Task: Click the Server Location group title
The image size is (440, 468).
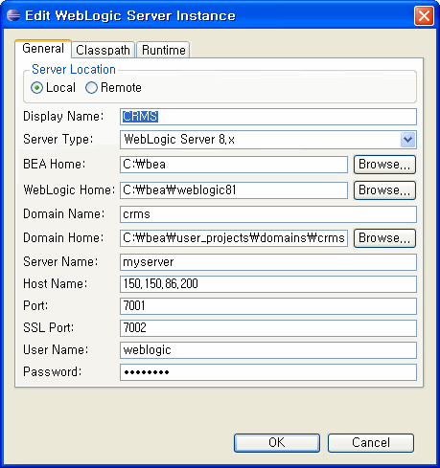Action: [x=74, y=70]
